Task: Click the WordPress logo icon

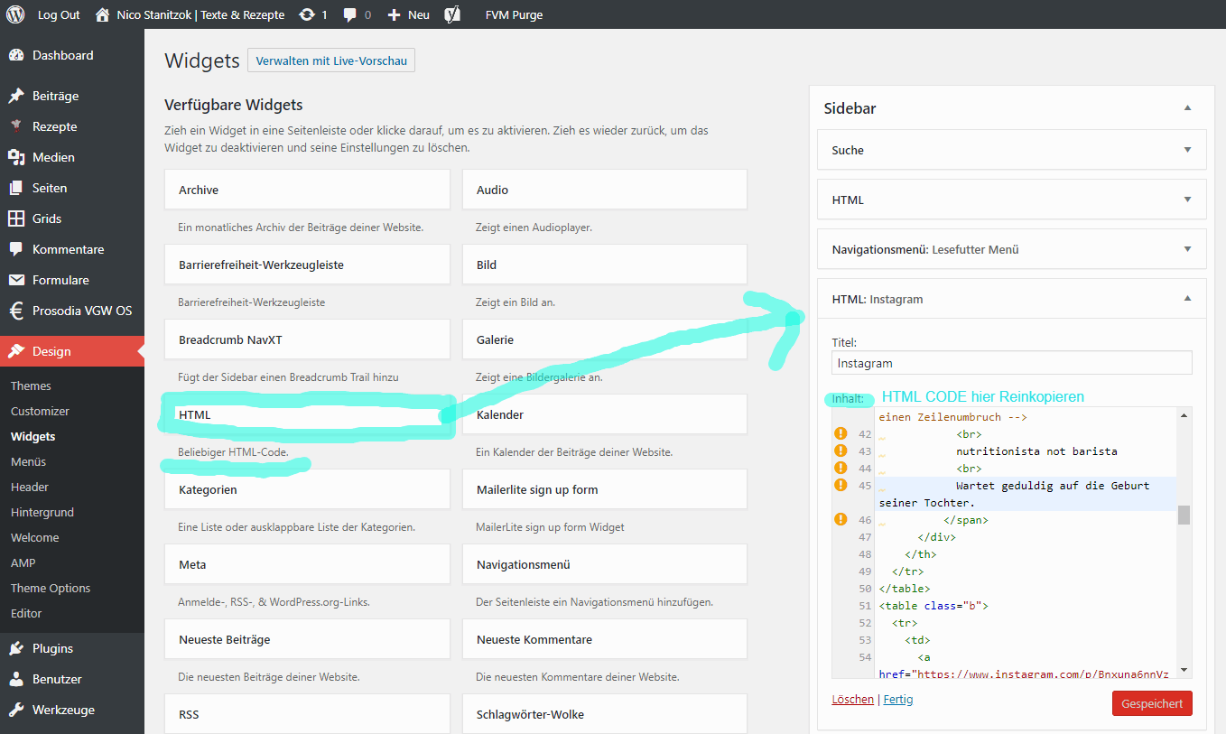Action: pos(15,14)
